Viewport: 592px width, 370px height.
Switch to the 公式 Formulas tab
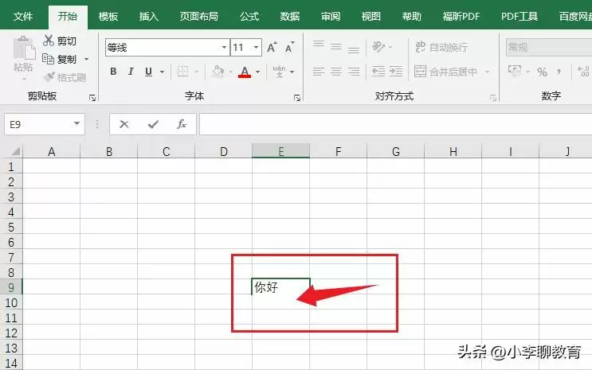click(249, 16)
